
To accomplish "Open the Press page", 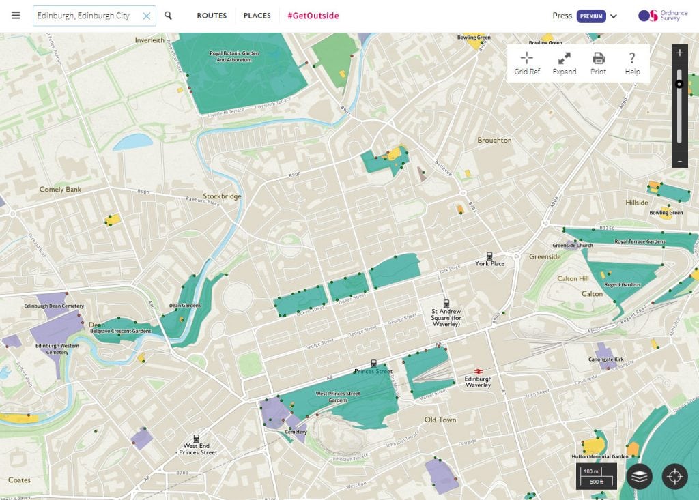I will (x=562, y=16).
